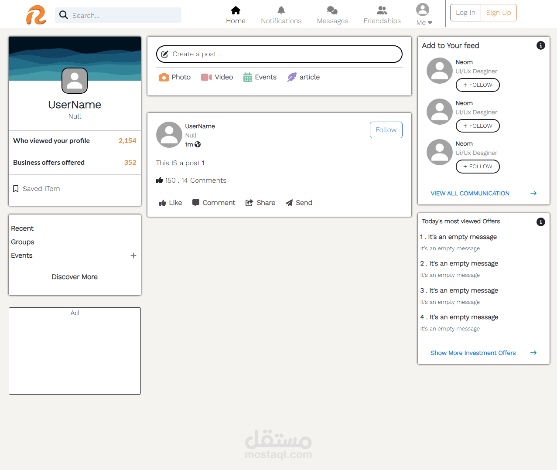Open the Friendships icon
Image resolution: width=557 pixels, height=470 pixels.
[x=382, y=10]
